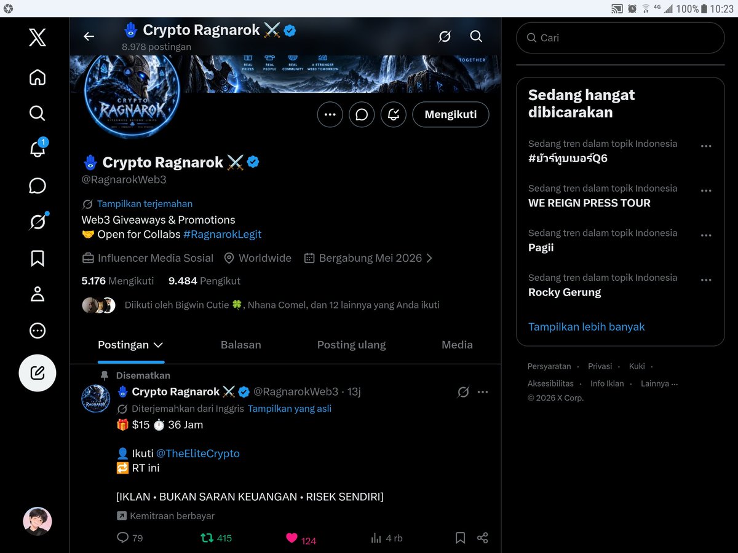Click verified badge beside profile name

click(x=253, y=162)
